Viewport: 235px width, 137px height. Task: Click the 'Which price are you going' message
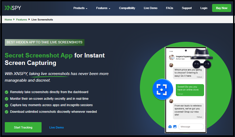[x=188, y=73]
